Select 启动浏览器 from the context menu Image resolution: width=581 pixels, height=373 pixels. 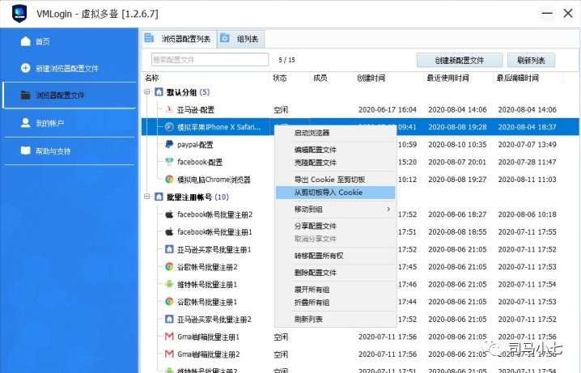click(312, 133)
